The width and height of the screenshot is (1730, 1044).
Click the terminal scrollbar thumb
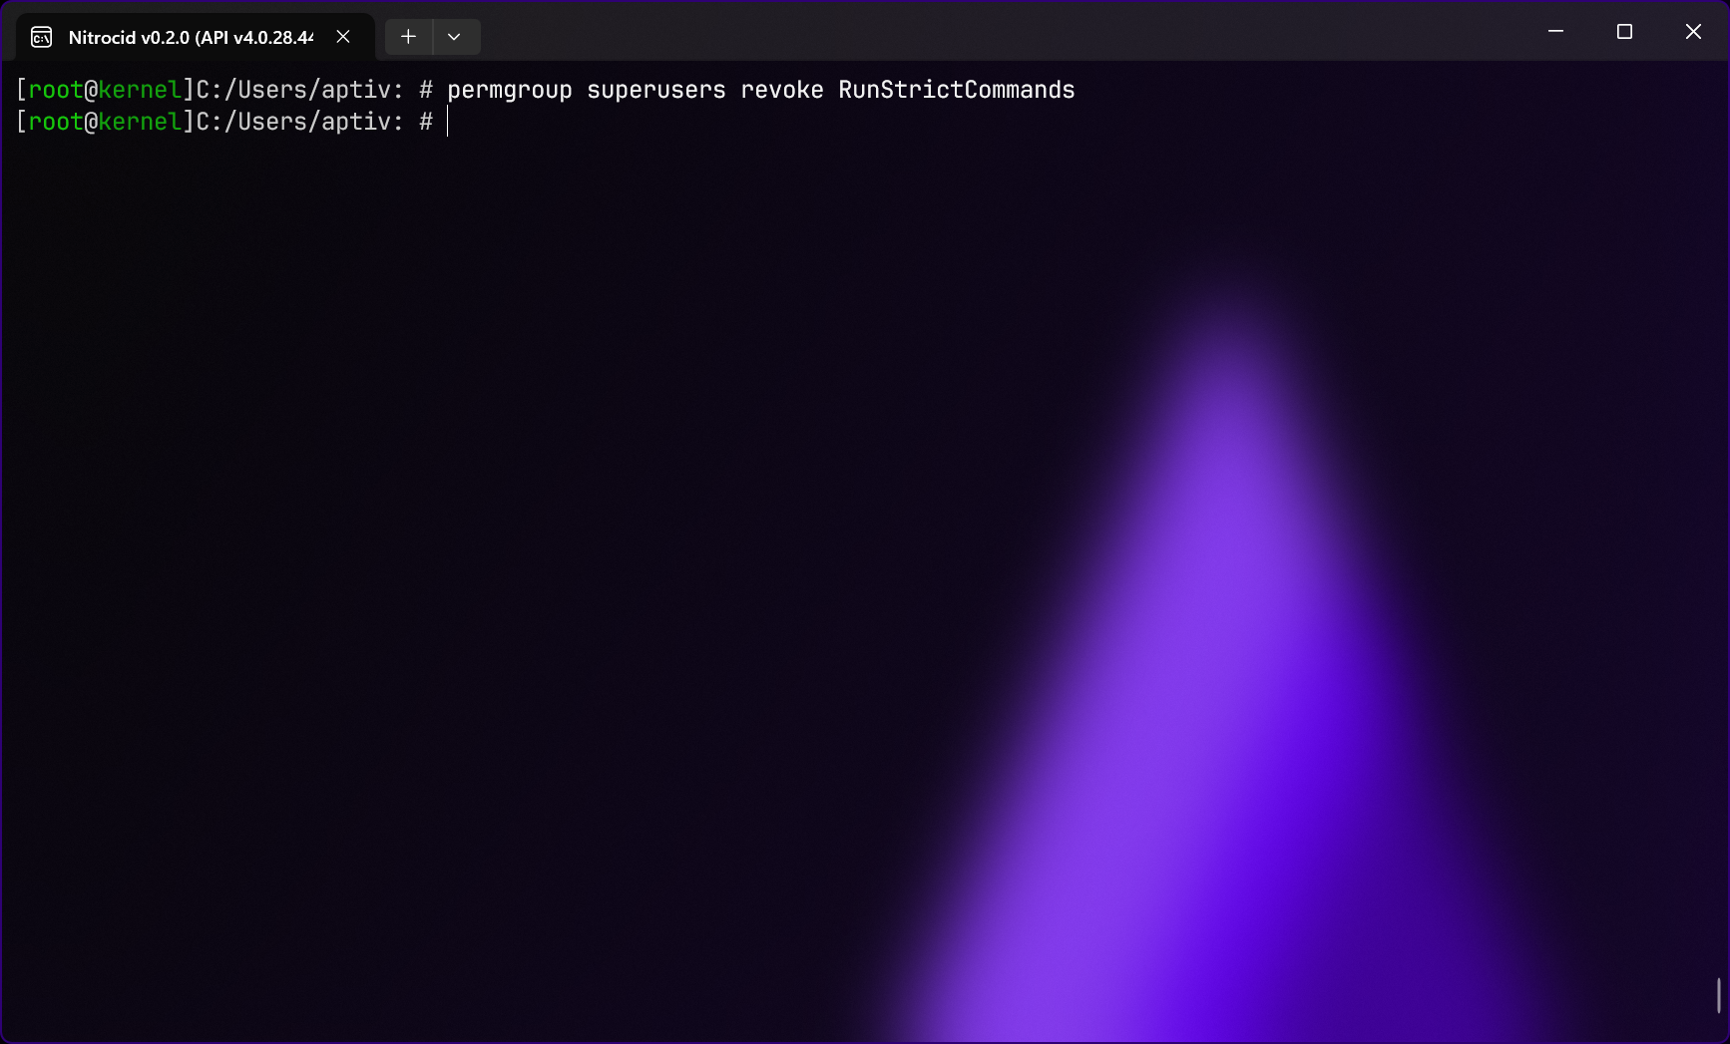pos(1718,995)
